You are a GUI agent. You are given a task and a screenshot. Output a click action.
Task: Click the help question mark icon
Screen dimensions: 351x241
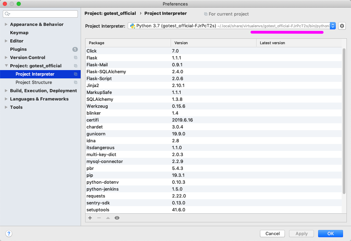[9, 234]
